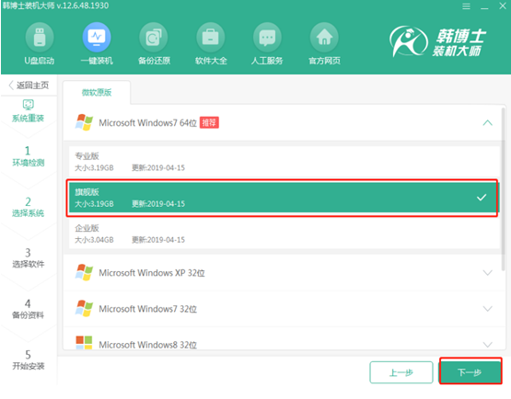Viewport: 511px width, 399px height.
Task: Click the Windows7 32位 flag logo icon
Action: pos(84,308)
